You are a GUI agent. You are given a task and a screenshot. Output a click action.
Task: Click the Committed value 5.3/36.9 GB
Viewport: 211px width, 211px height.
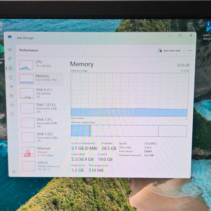[x=82, y=159]
